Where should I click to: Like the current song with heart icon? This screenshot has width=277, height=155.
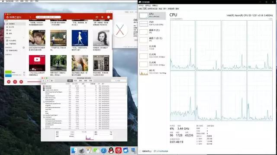coord(24,72)
